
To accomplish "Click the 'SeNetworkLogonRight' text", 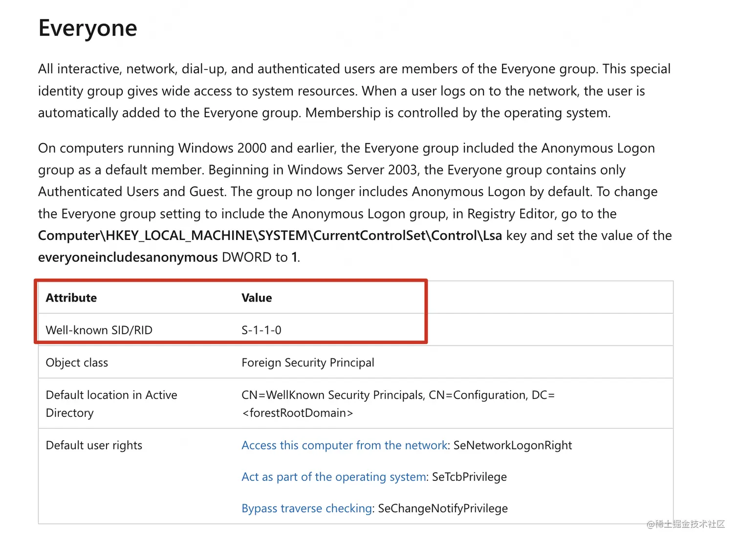I will 513,445.
